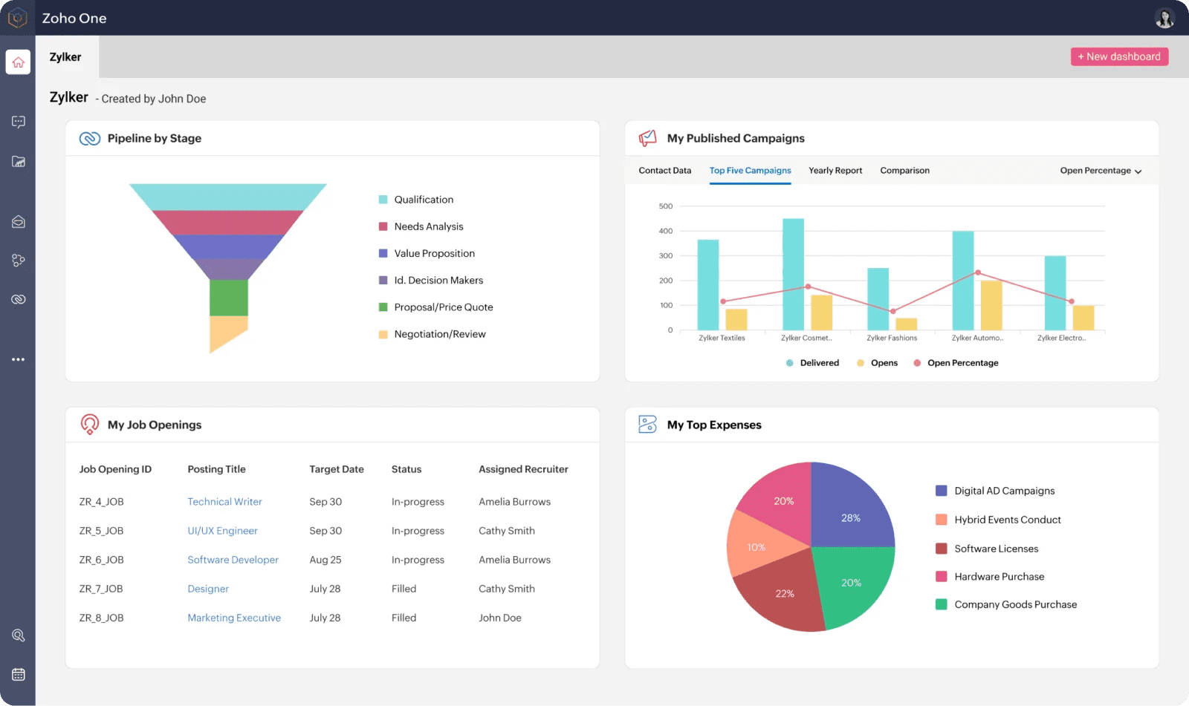
Task: Open the calendar icon in the sidebar
Action: (x=18, y=674)
